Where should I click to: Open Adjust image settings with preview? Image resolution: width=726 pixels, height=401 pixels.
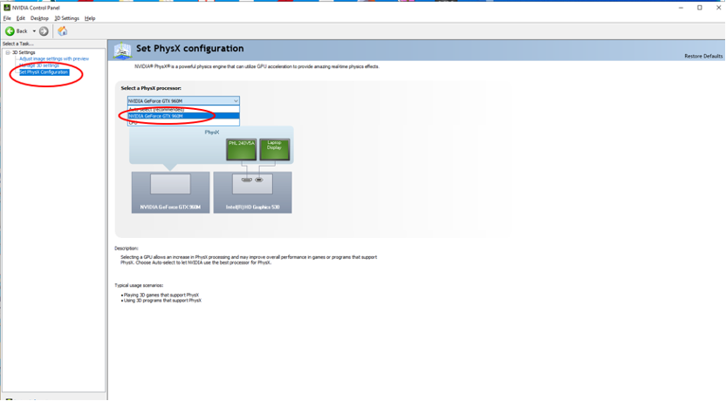tap(54, 58)
